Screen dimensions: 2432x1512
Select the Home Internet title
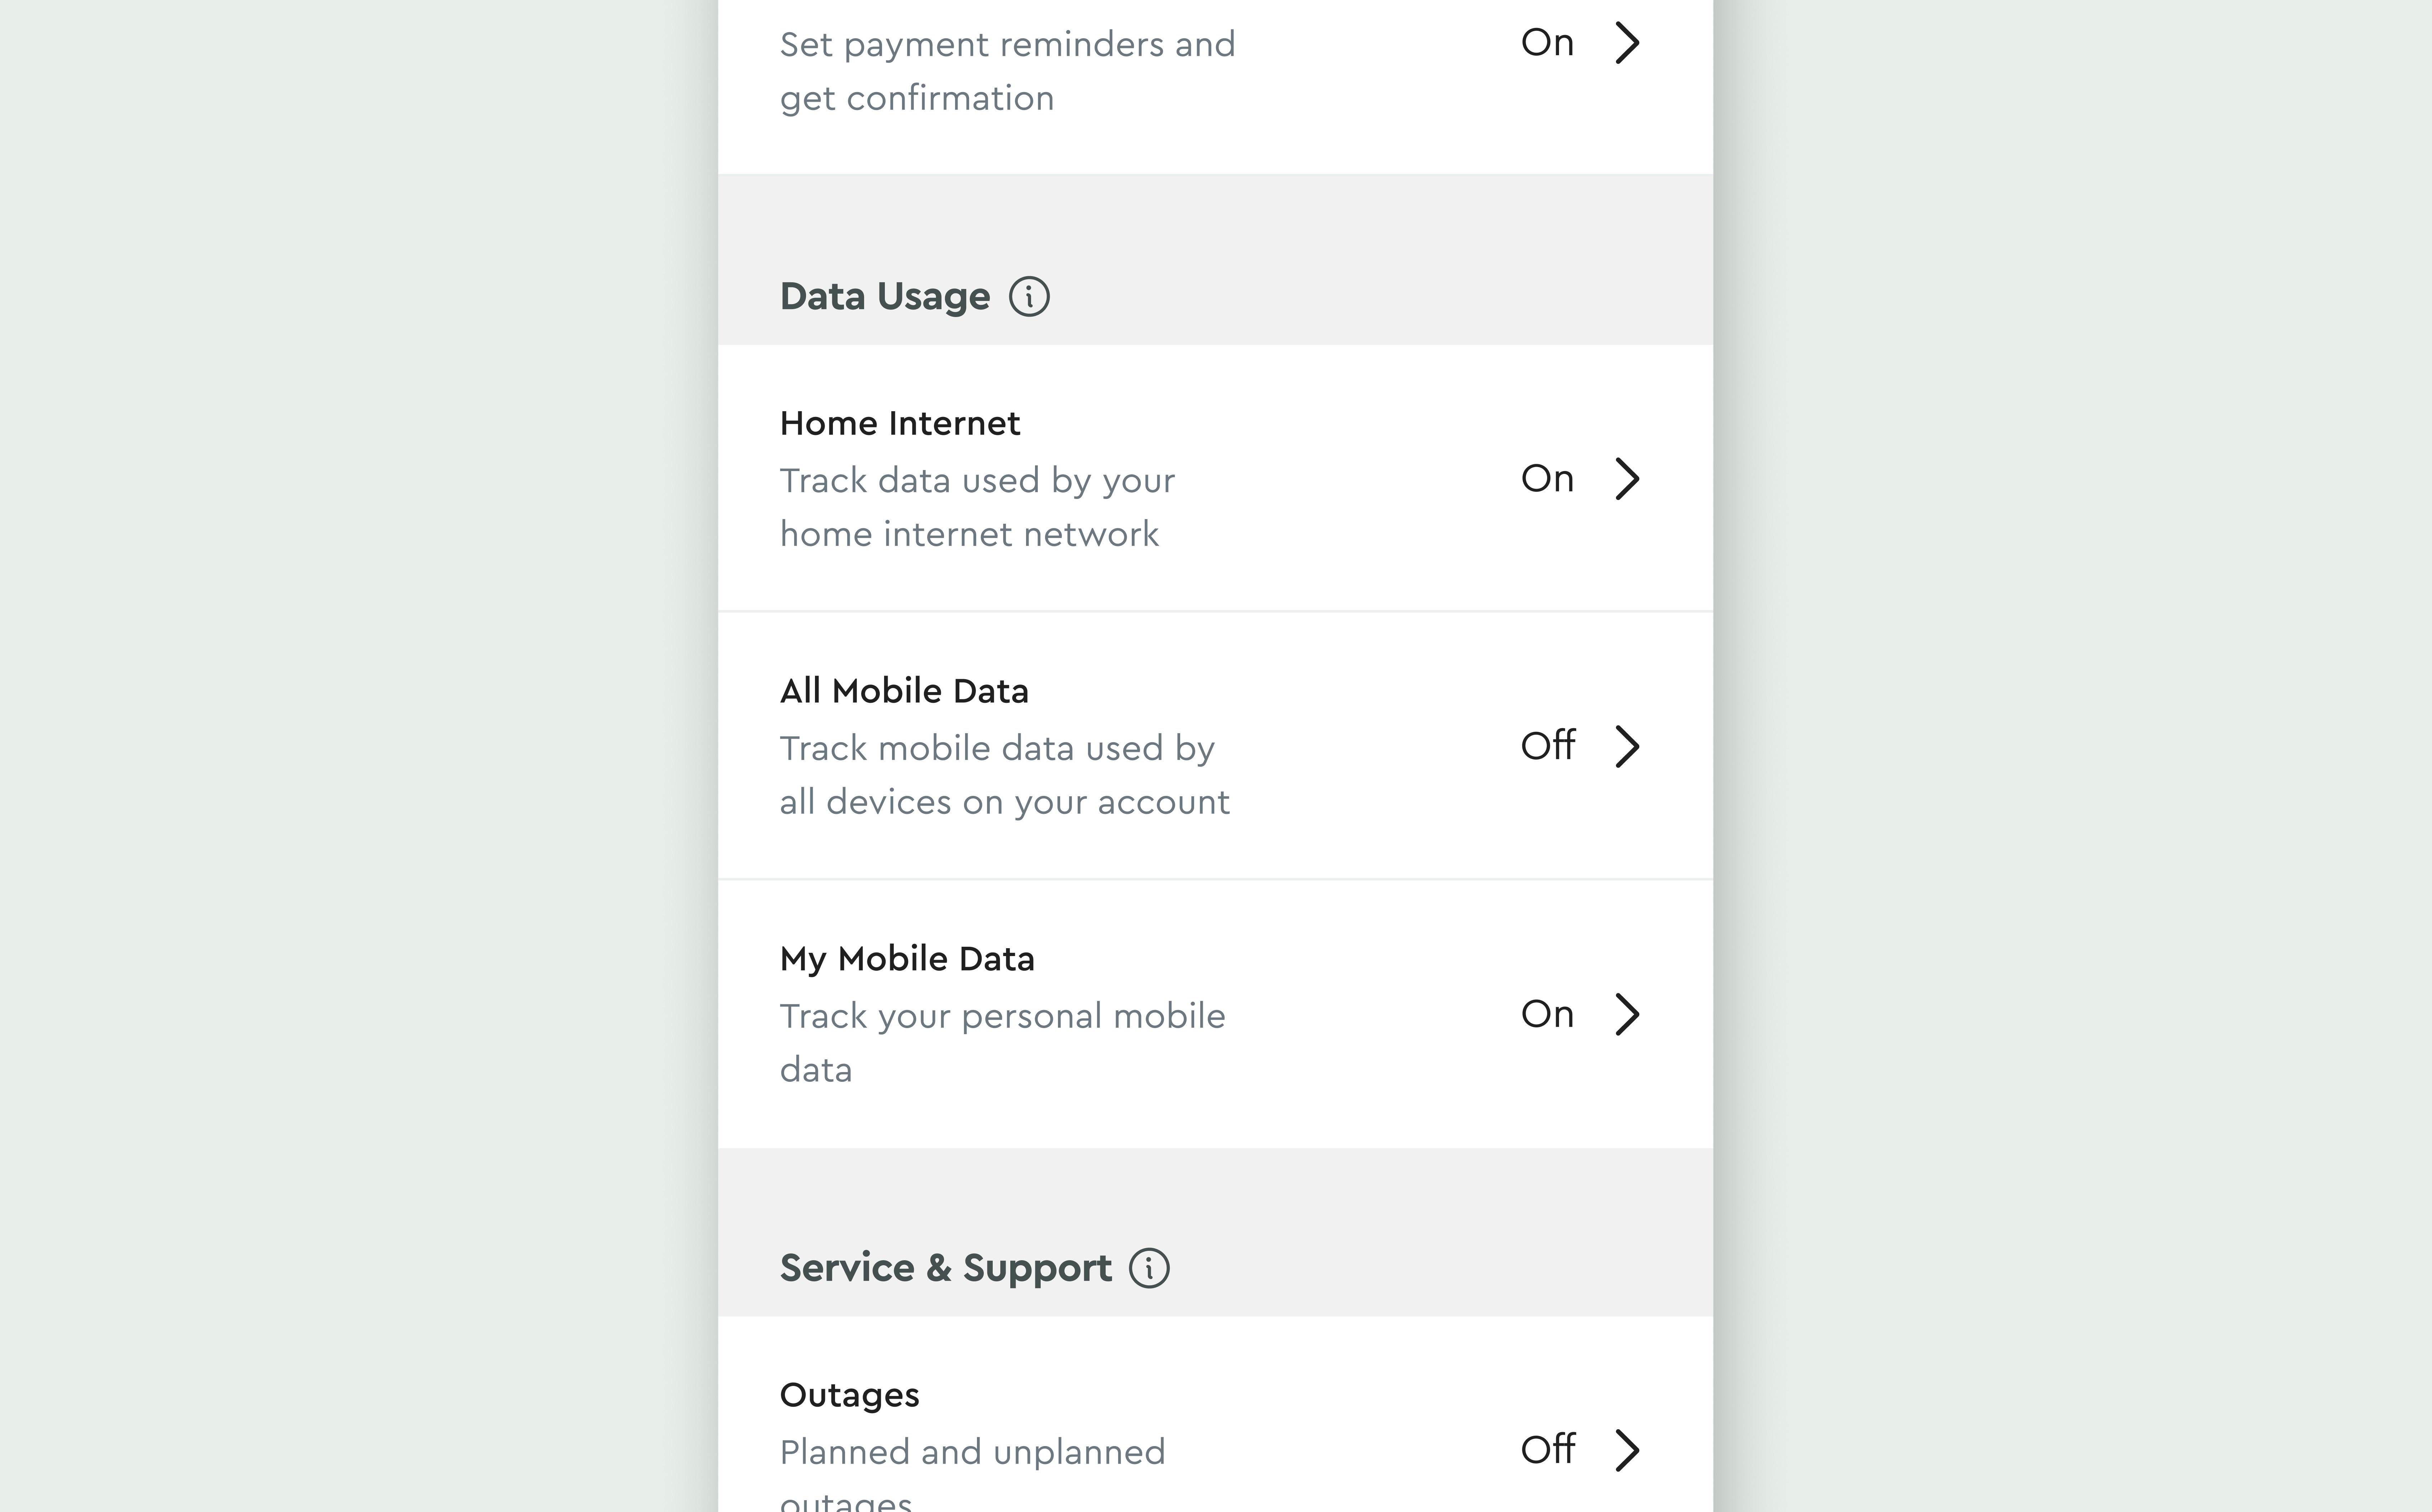(x=900, y=424)
